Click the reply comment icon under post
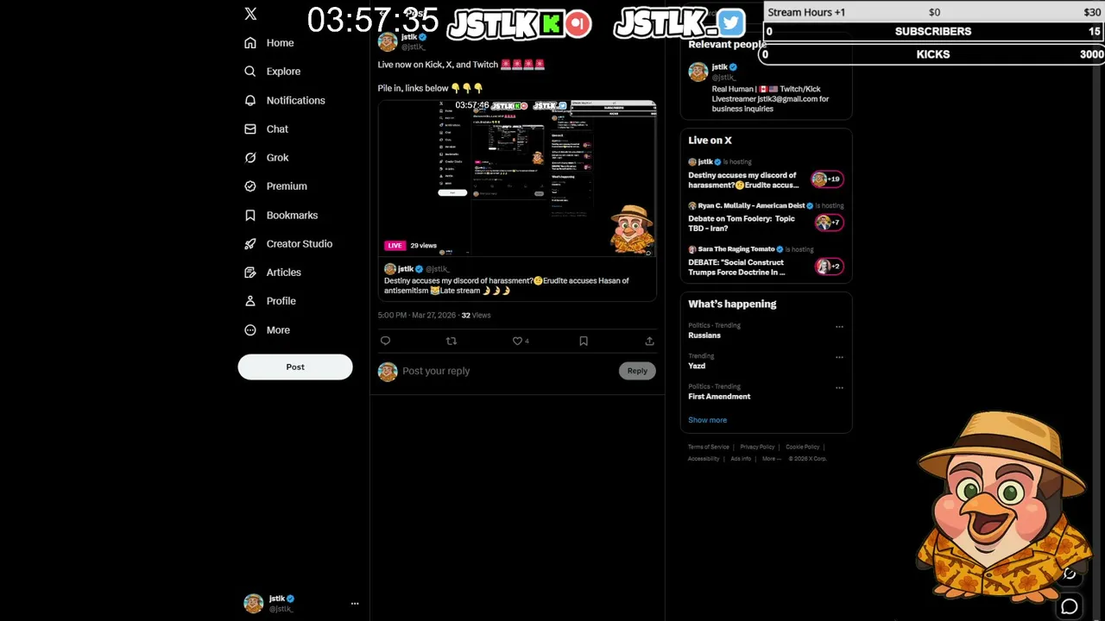The image size is (1105, 621). [x=385, y=342]
